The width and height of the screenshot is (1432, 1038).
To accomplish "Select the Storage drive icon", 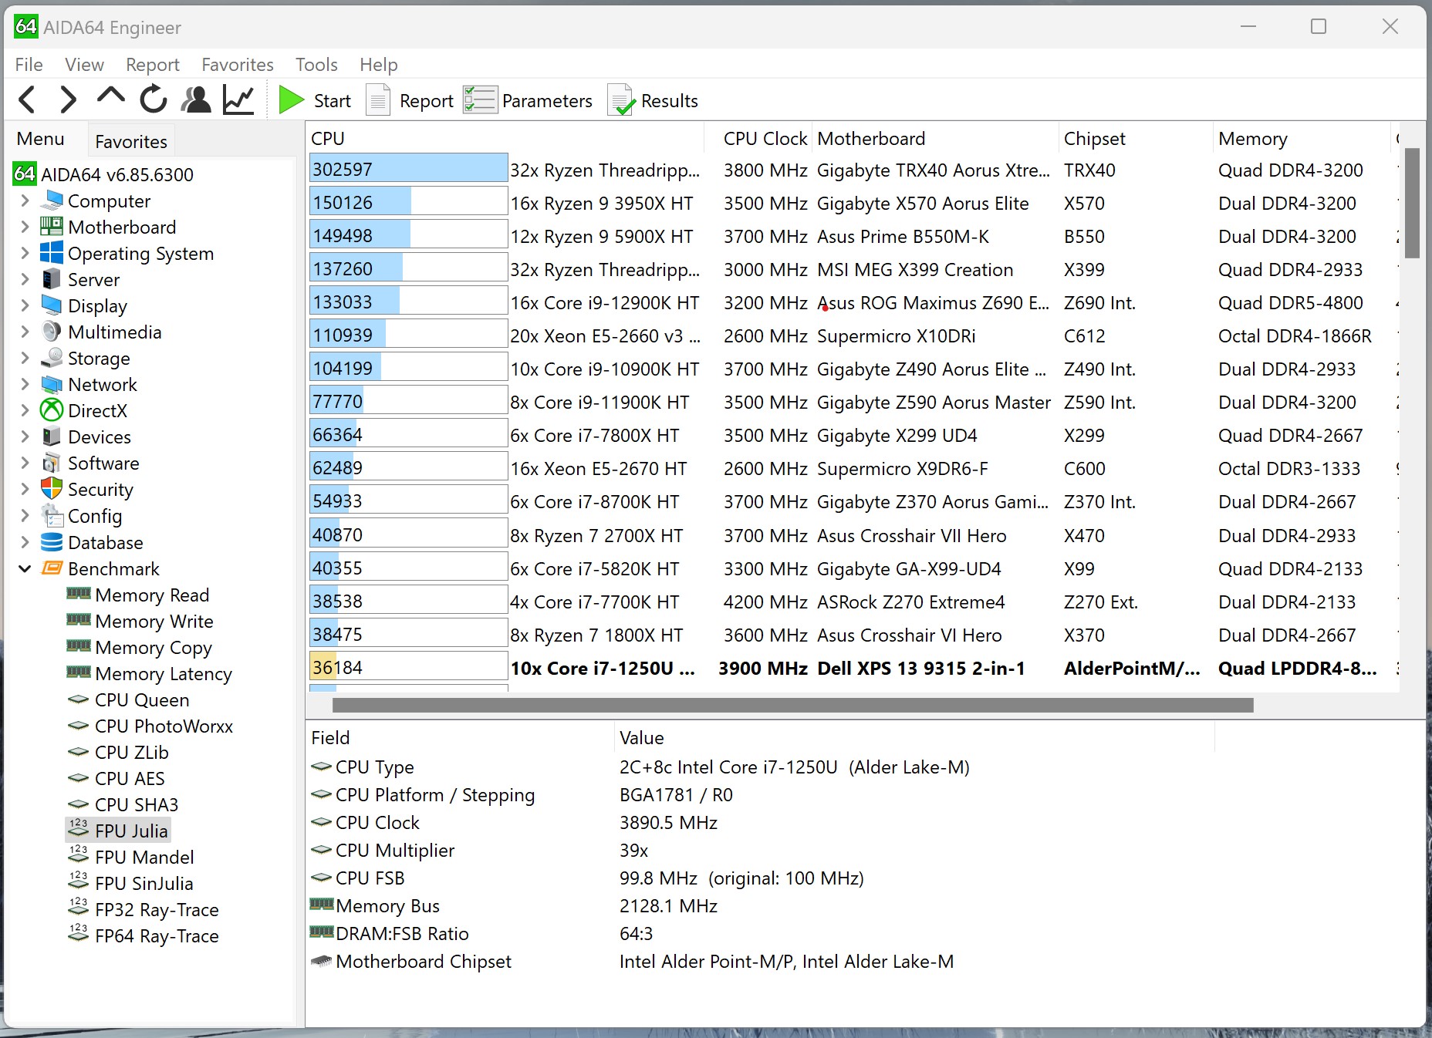I will click(52, 358).
